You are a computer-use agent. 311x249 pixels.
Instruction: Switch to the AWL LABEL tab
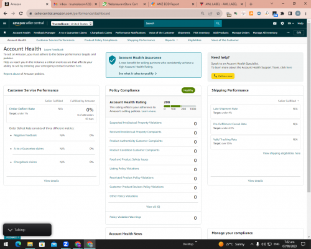pyautogui.click(x=221, y=4)
